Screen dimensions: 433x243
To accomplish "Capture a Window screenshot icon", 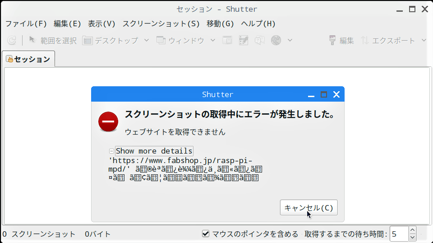I will coord(161,40).
